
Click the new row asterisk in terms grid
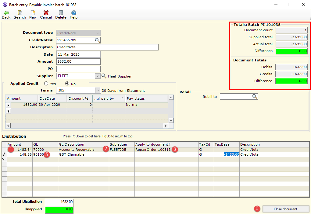click(8, 111)
